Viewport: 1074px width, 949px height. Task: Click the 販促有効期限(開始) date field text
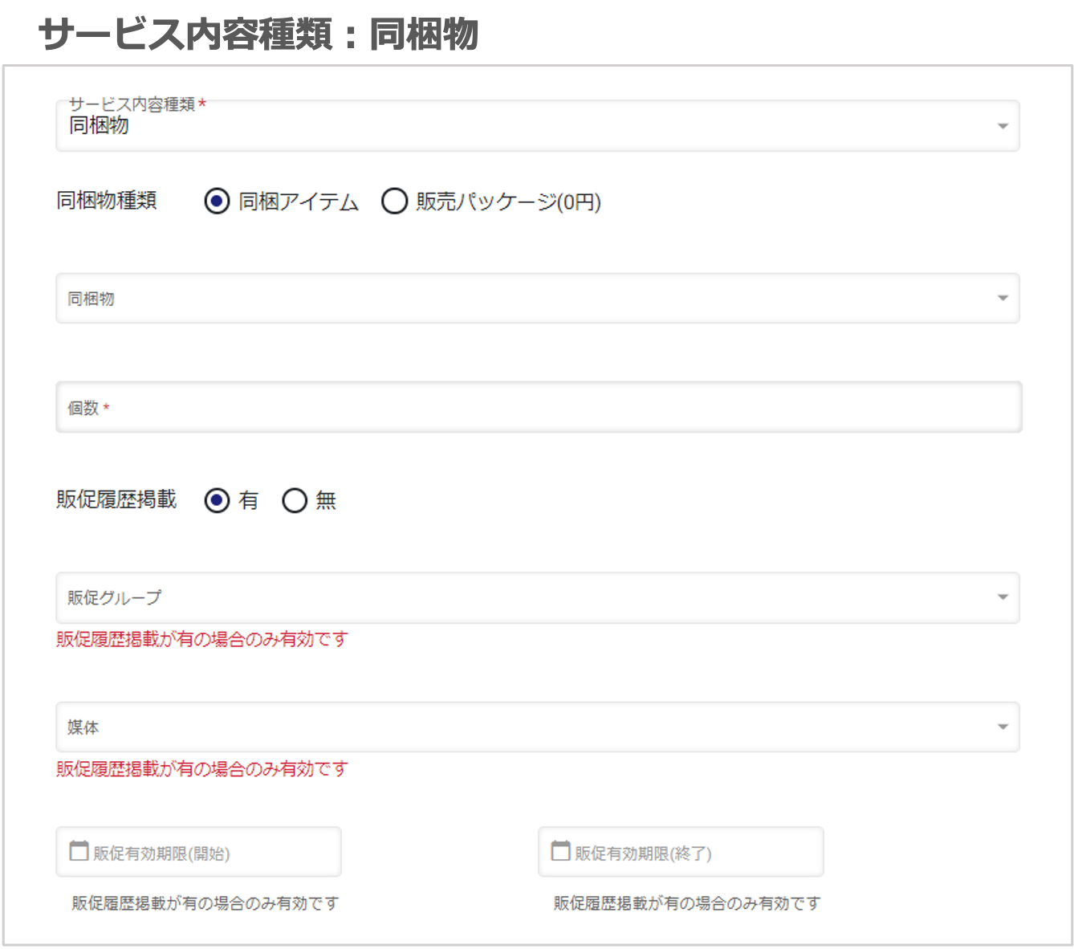161,853
